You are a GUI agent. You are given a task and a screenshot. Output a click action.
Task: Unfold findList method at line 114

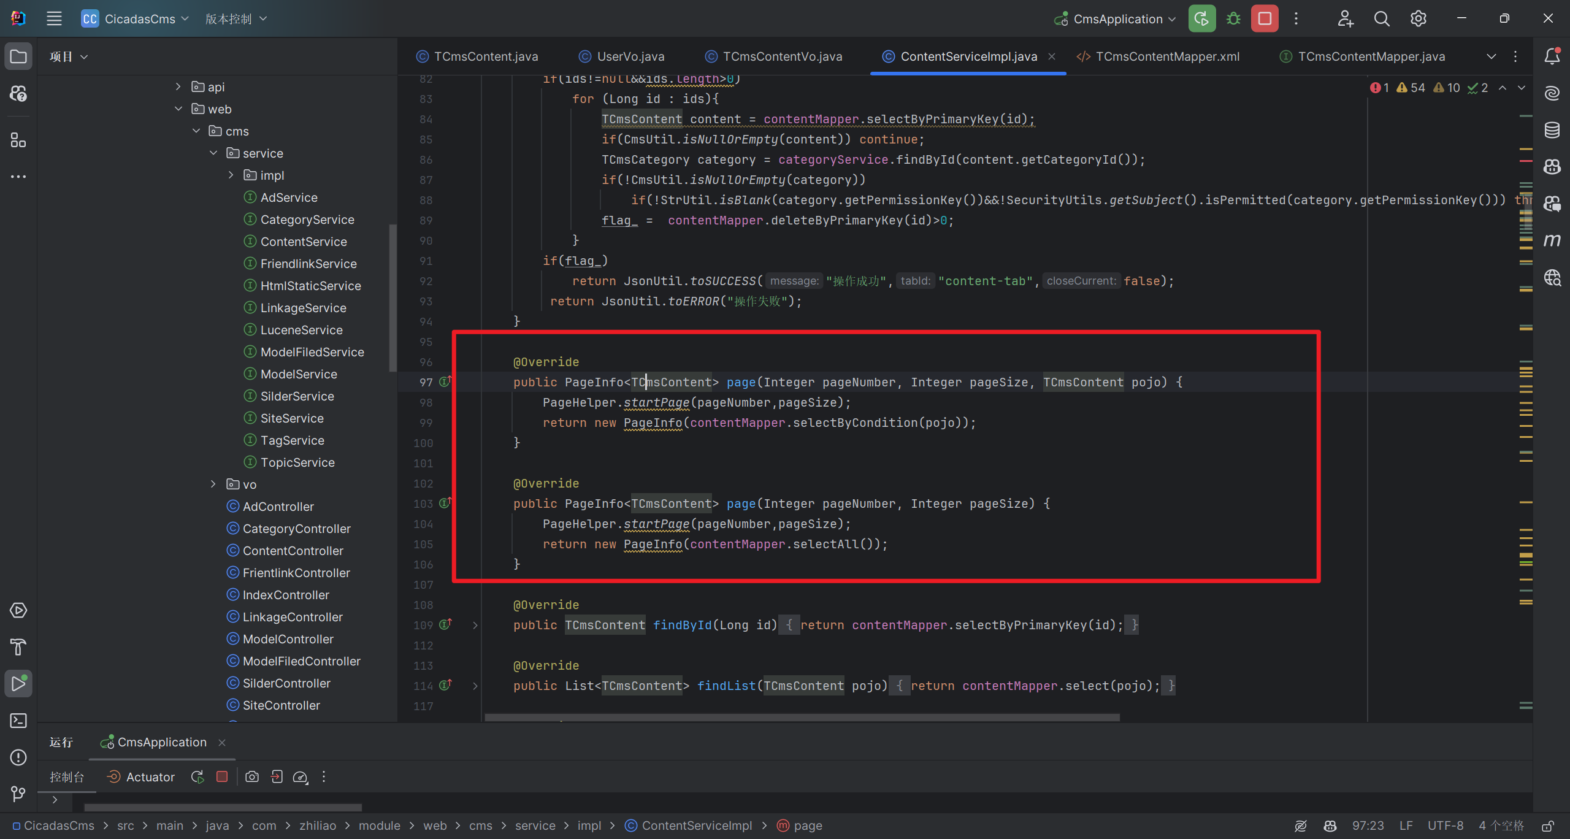click(475, 686)
